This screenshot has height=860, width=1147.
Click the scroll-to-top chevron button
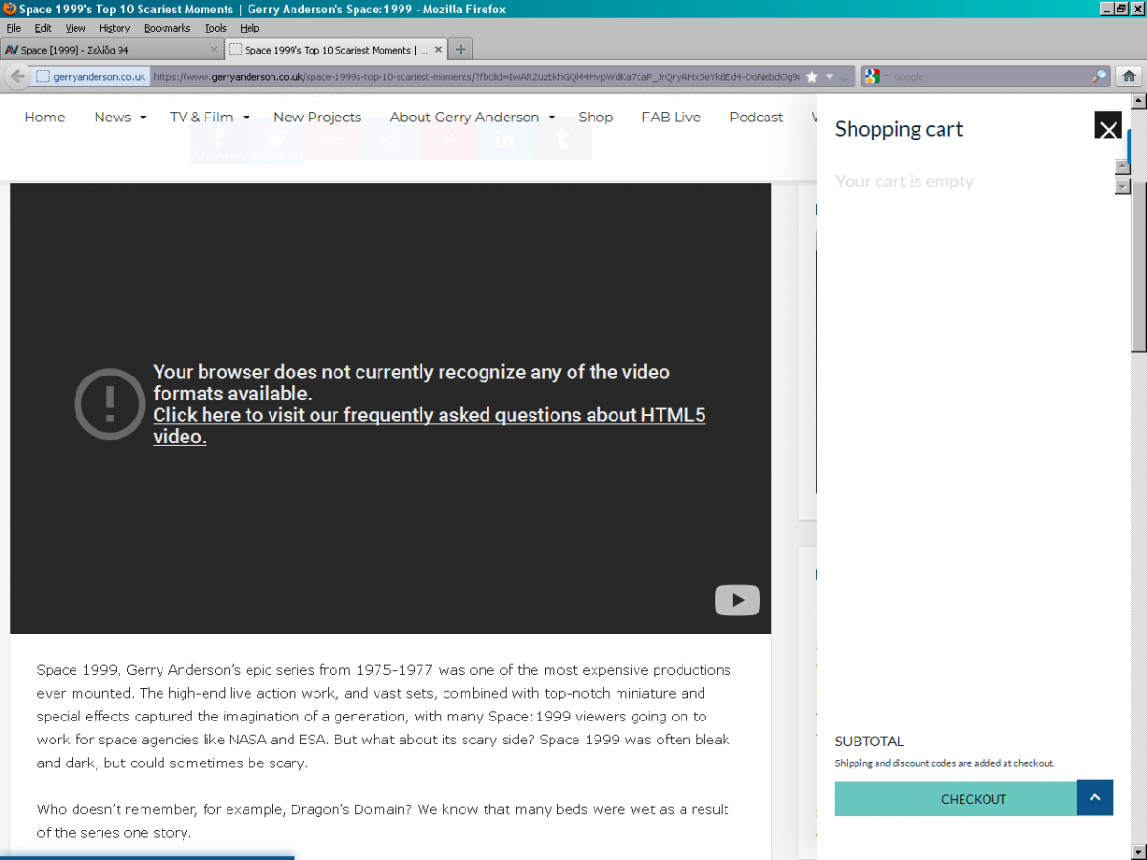[x=1094, y=798]
